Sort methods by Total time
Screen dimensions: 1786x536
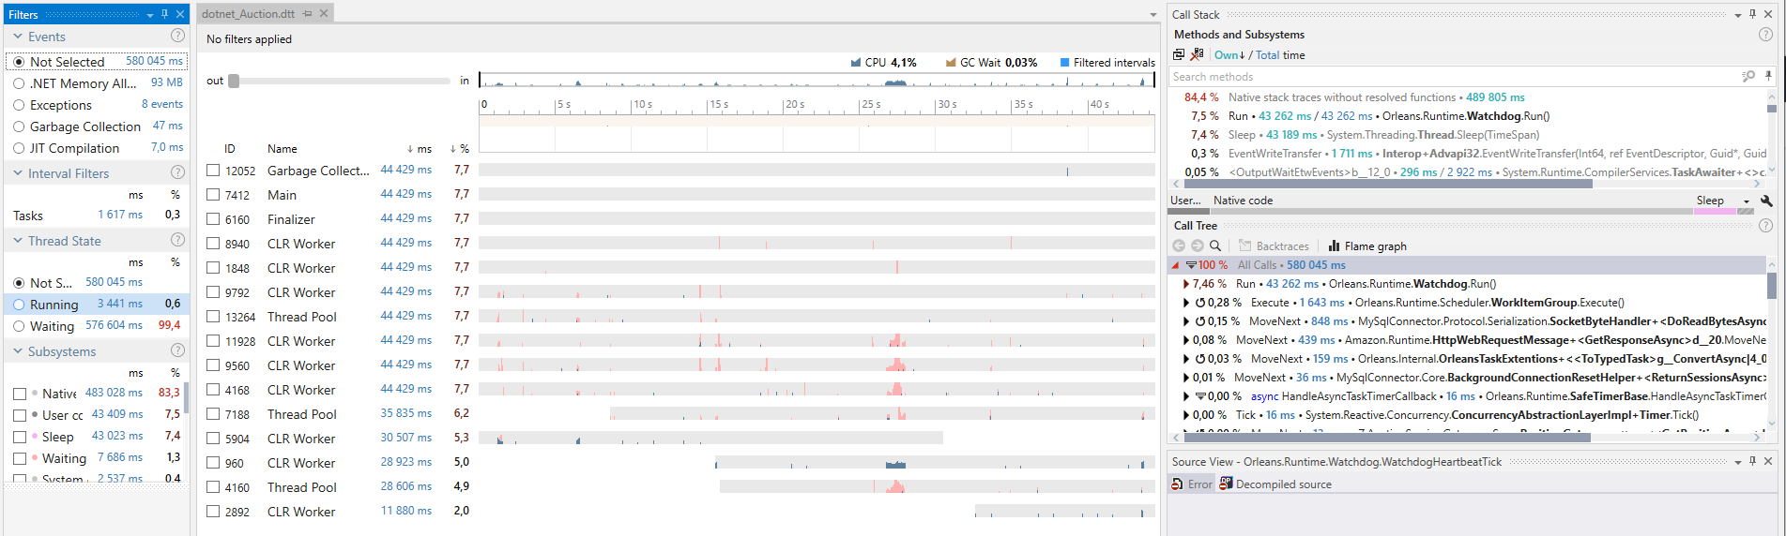click(x=1268, y=54)
